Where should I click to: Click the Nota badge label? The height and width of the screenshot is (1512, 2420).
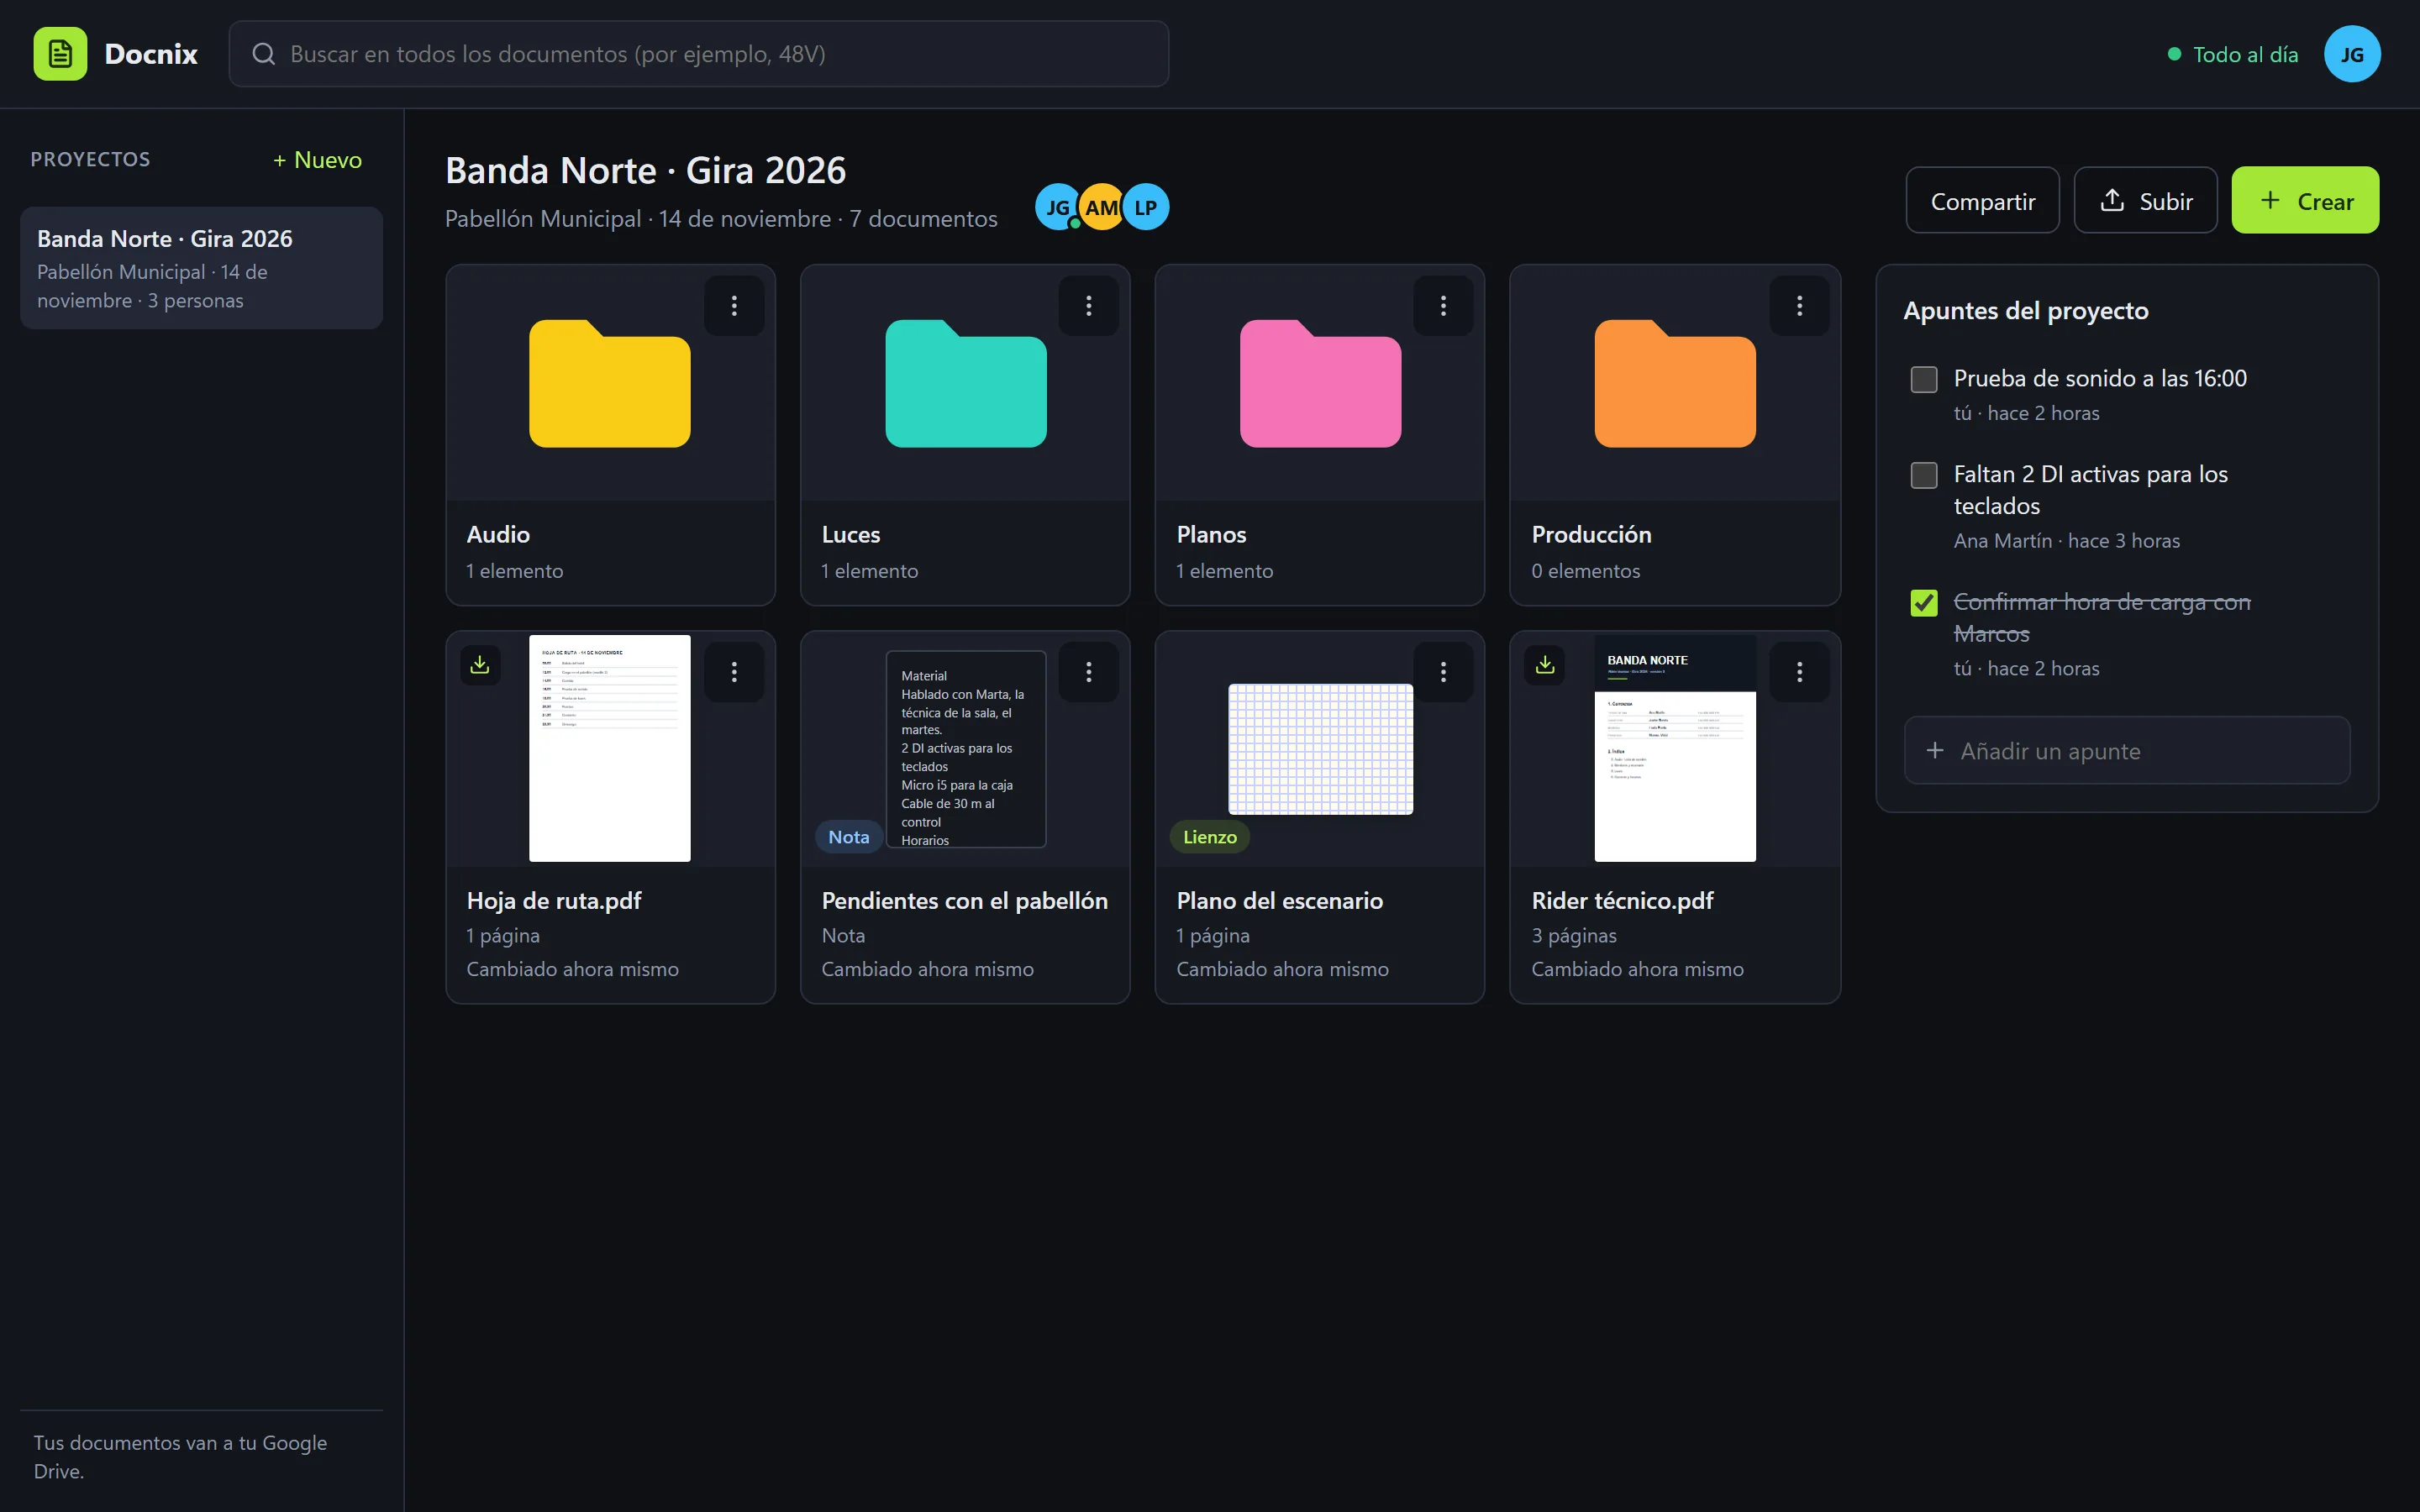click(848, 837)
